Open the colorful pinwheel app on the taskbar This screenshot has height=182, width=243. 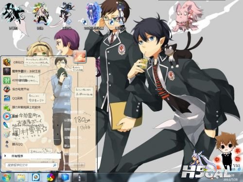coord(51,178)
